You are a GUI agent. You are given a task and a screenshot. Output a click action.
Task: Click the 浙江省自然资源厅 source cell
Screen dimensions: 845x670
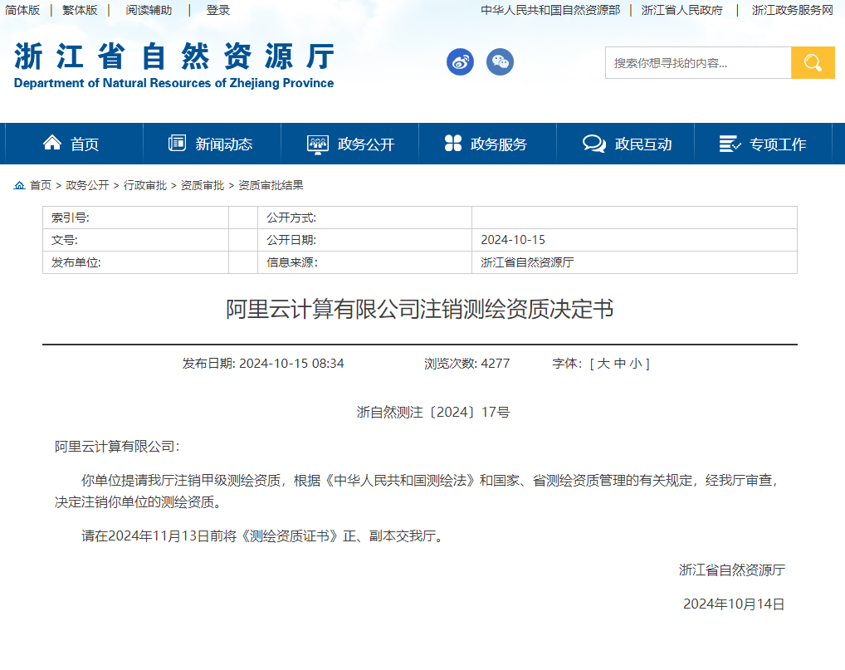pyautogui.click(x=634, y=262)
